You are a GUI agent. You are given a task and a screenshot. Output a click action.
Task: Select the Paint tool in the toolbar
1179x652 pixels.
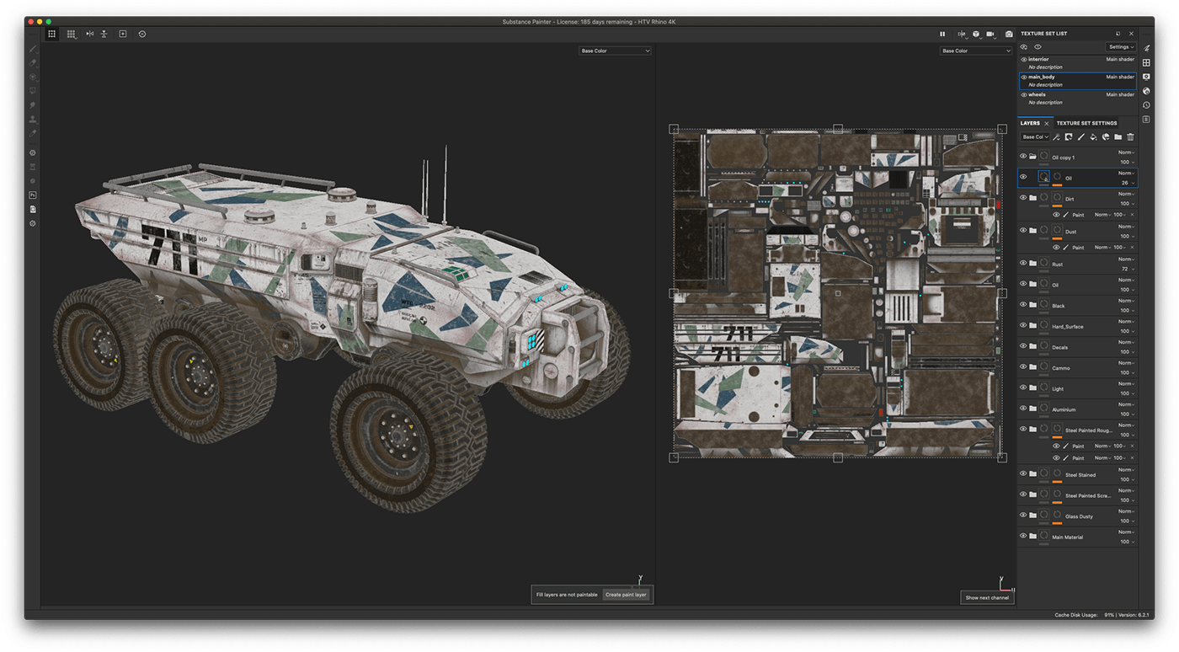tap(34, 48)
